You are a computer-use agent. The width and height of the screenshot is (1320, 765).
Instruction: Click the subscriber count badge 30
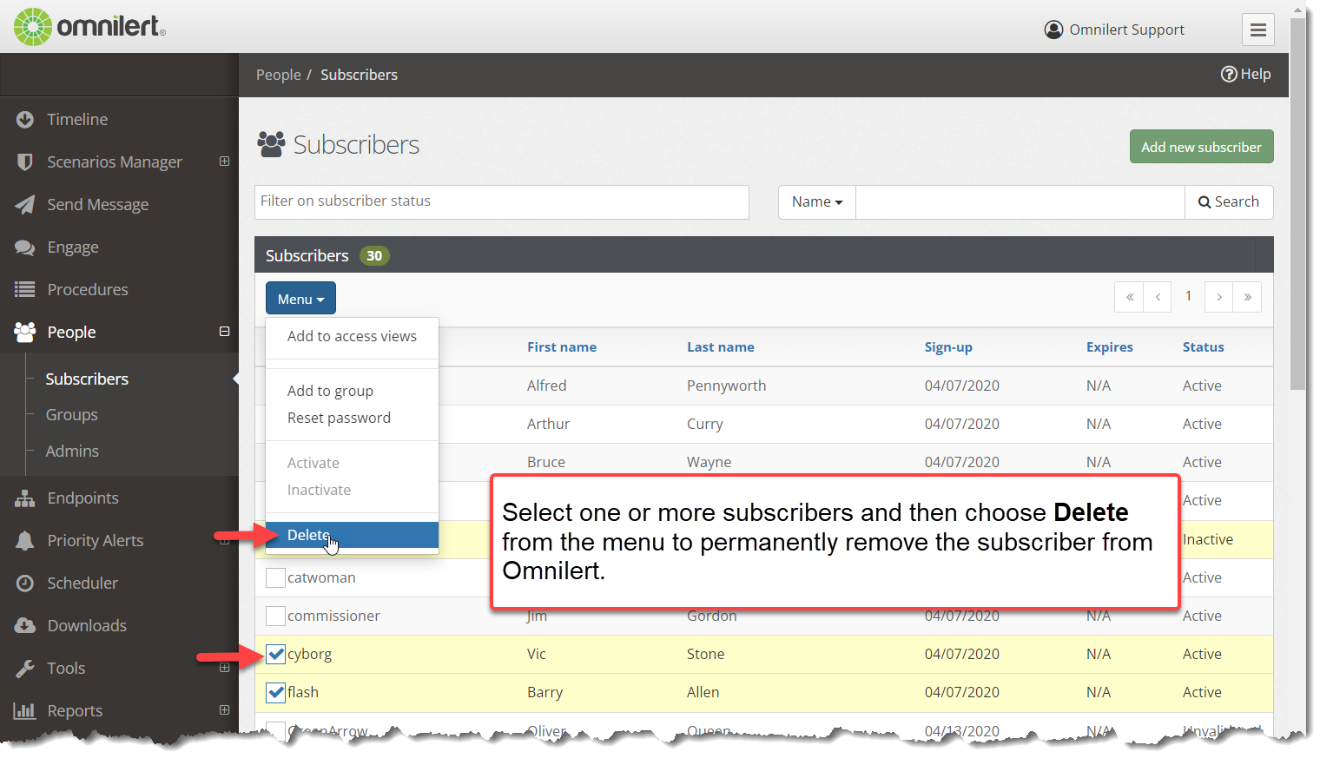point(374,255)
